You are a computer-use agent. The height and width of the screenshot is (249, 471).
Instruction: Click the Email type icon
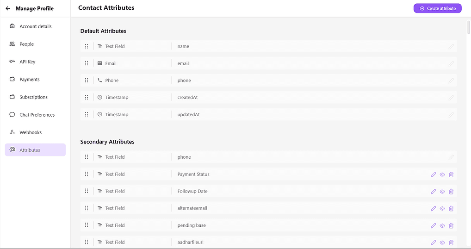(x=100, y=63)
